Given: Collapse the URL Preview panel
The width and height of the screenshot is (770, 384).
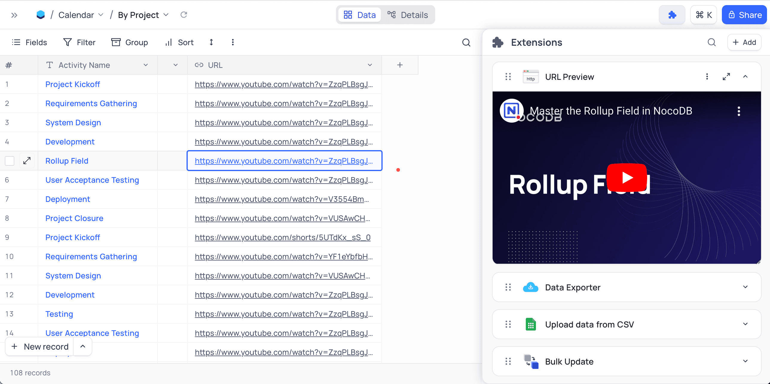Looking at the screenshot, I should [745, 77].
